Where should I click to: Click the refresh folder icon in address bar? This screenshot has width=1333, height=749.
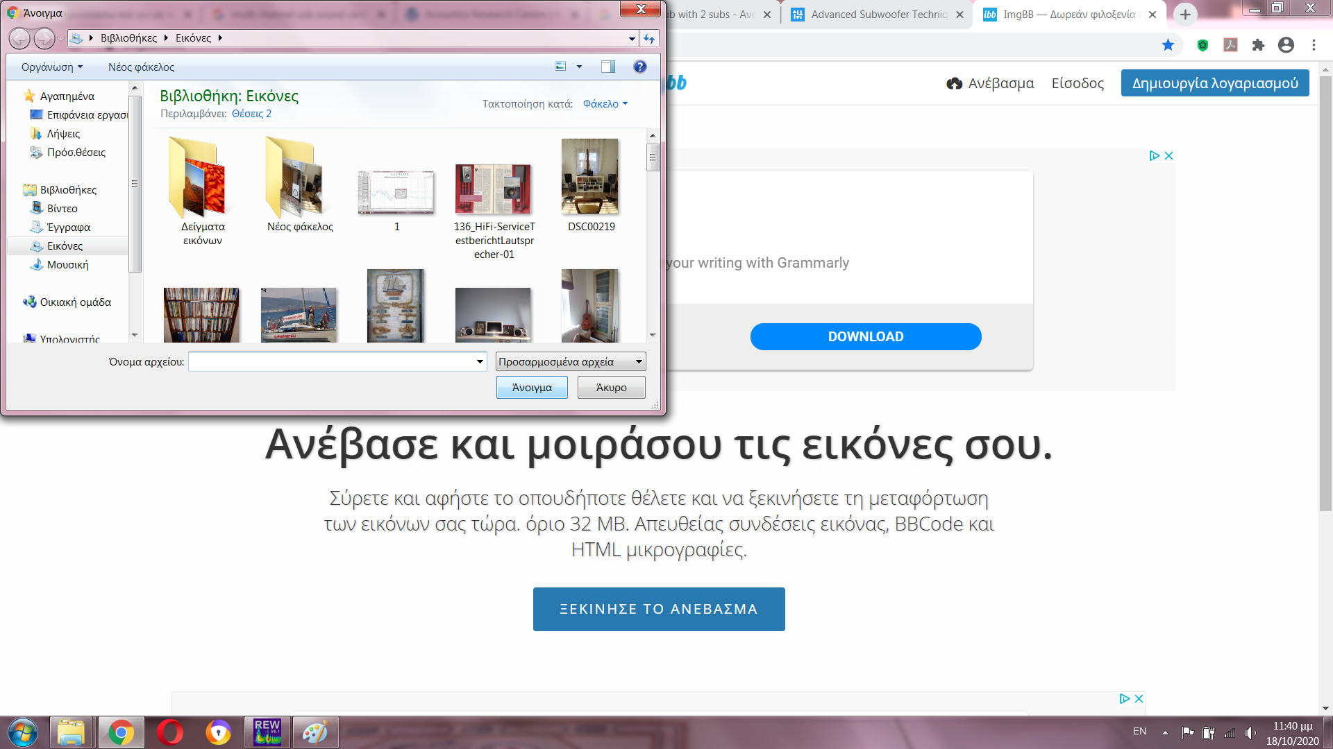coord(649,39)
